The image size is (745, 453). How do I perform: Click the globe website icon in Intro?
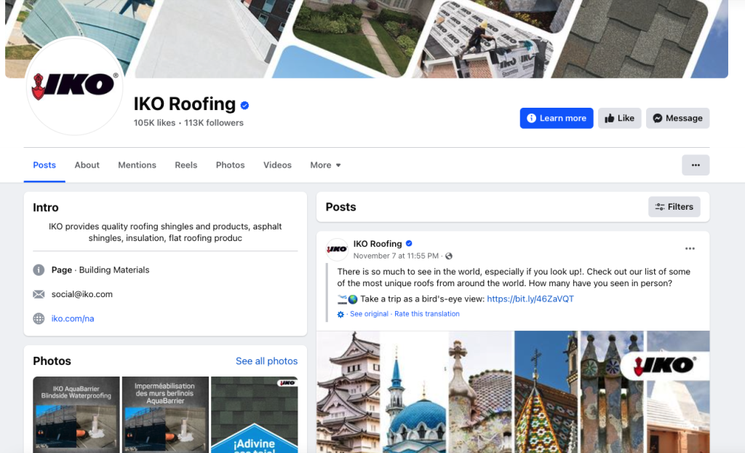point(39,318)
